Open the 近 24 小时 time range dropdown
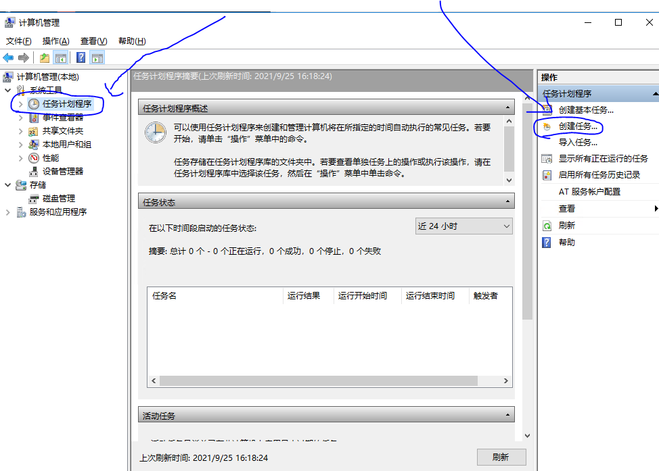This screenshot has width=659, height=471. (505, 226)
